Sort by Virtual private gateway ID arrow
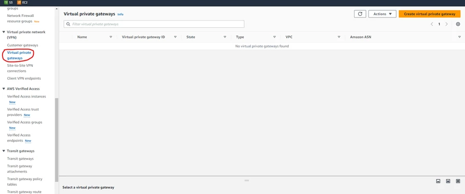 (175, 37)
